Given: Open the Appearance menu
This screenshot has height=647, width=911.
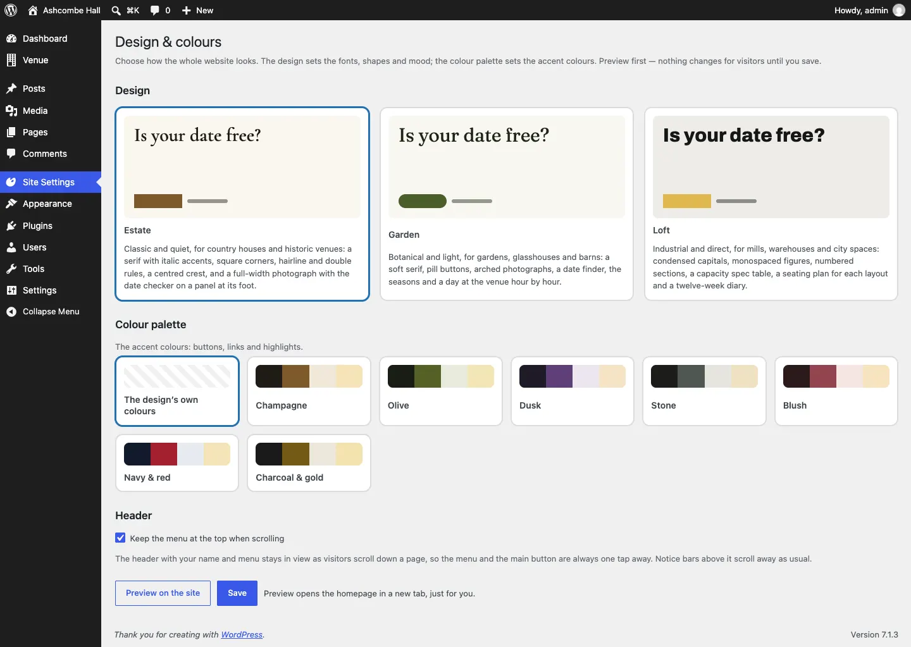Looking at the screenshot, I should tap(51, 204).
